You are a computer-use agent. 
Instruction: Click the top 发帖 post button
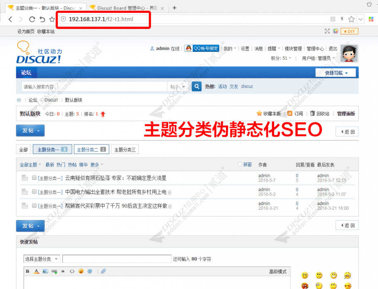pos(30,130)
